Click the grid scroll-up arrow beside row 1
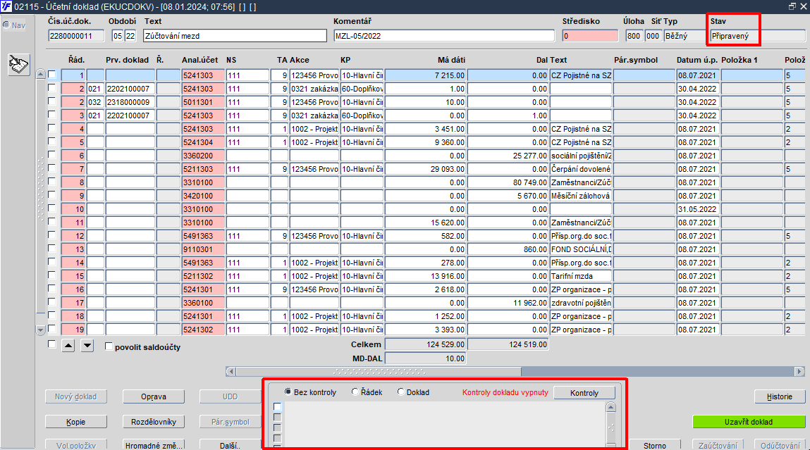 pyautogui.click(x=41, y=75)
